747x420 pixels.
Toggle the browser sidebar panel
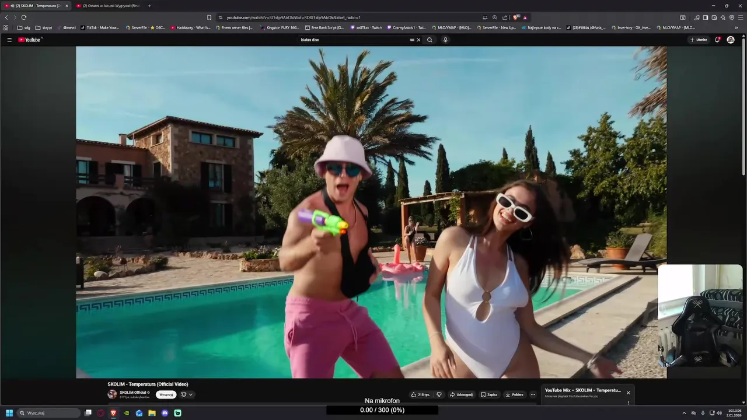click(x=706, y=17)
